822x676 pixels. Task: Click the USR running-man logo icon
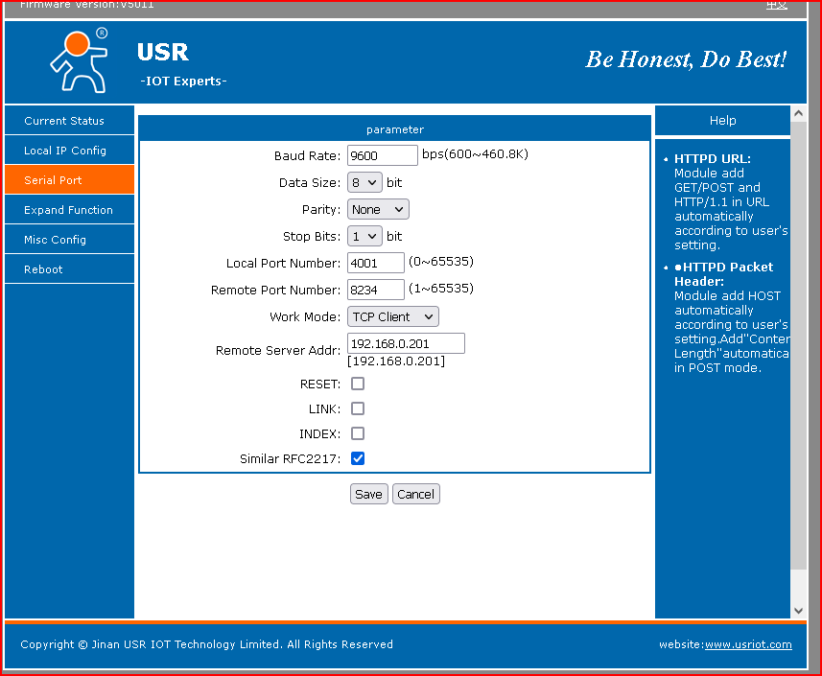coord(80,60)
